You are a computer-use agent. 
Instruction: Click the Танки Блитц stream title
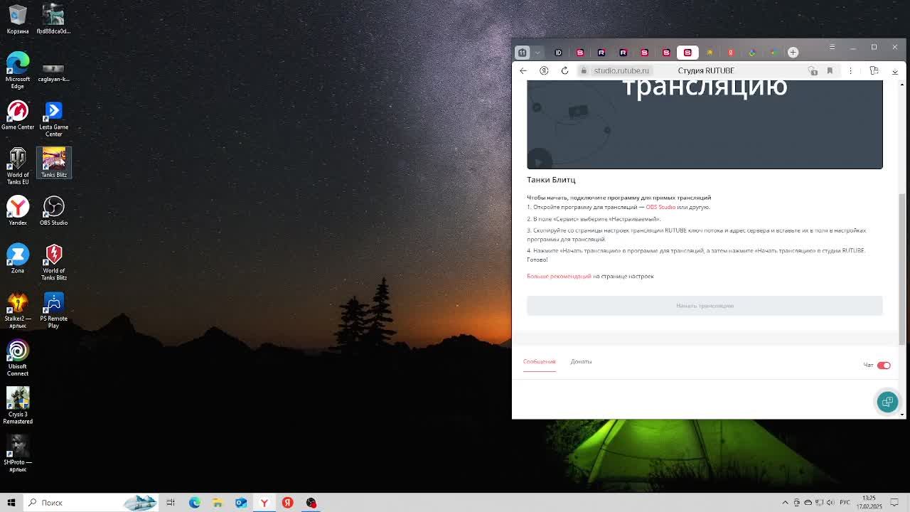(x=551, y=180)
